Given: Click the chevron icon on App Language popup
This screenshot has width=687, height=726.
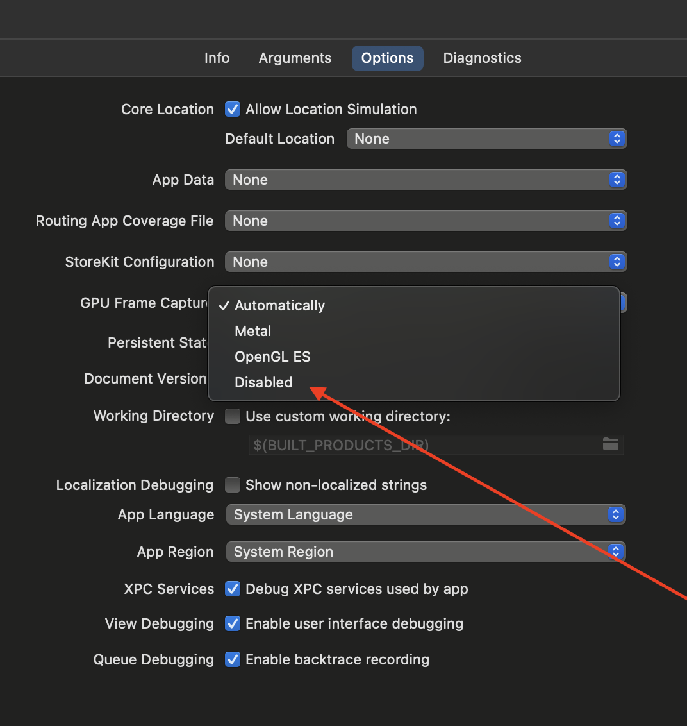Looking at the screenshot, I should (x=615, y=514).
